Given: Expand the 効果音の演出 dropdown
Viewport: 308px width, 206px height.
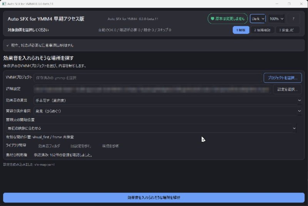Looking at the screenshot, I should click(168, 100).
